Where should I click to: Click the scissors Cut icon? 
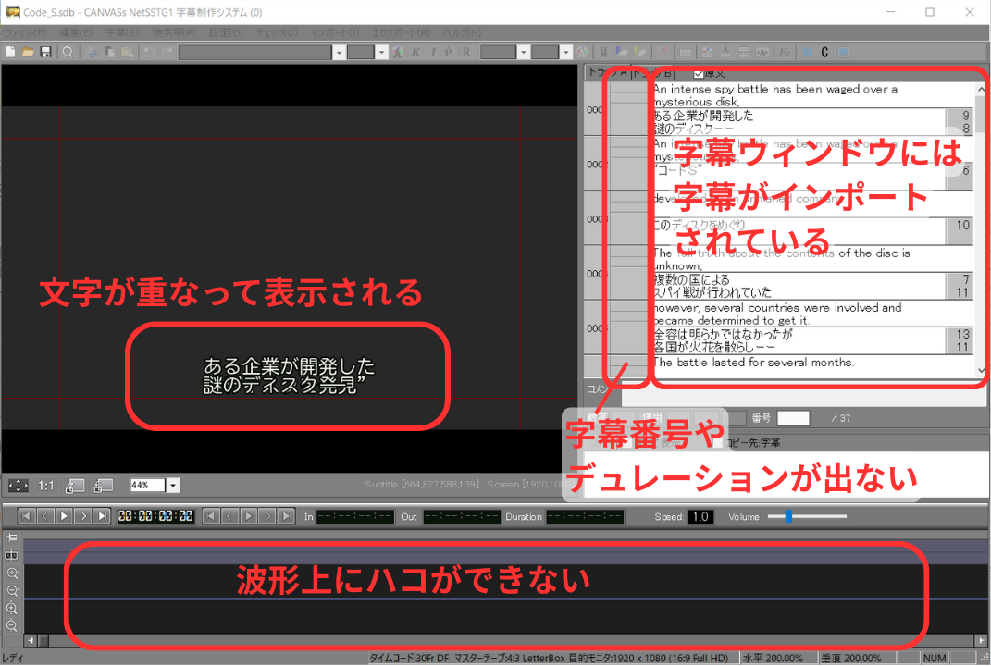pos(92,52)
